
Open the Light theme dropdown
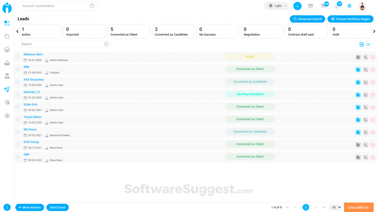pos(276,6)
